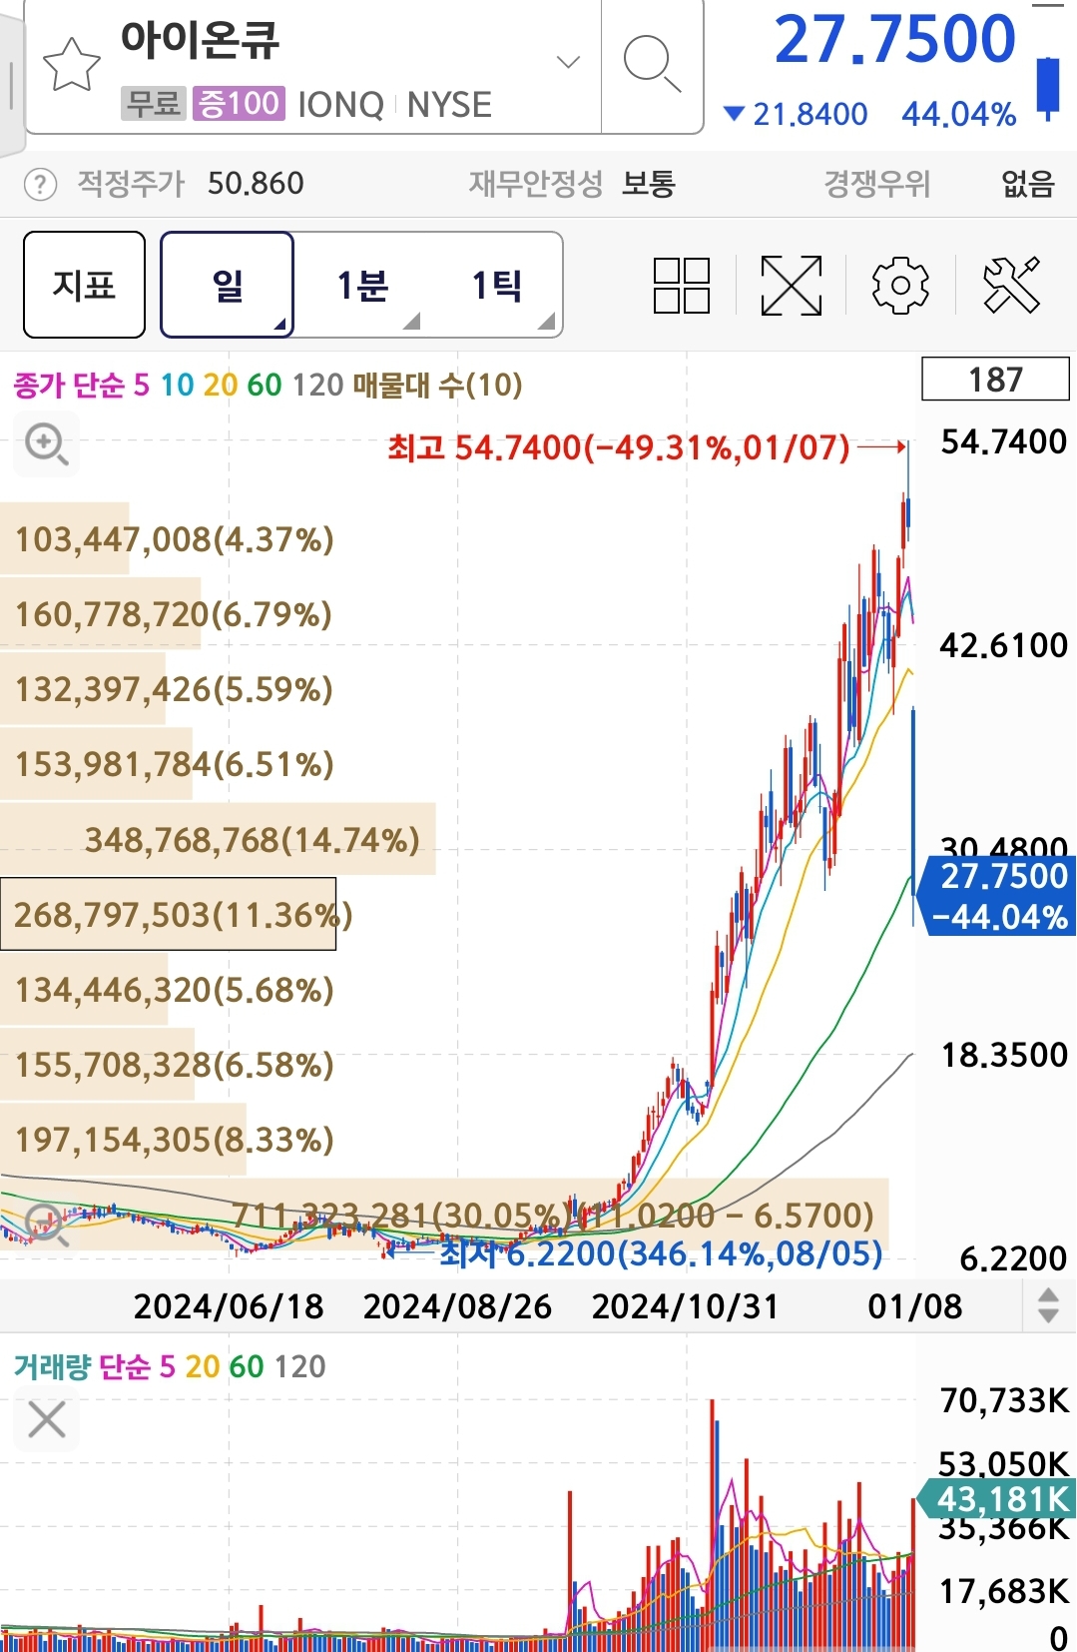This screenshot has width=1077, height=1652.
Task: Tap the 최저 6.2200 low label
Action: point(661,1252)
